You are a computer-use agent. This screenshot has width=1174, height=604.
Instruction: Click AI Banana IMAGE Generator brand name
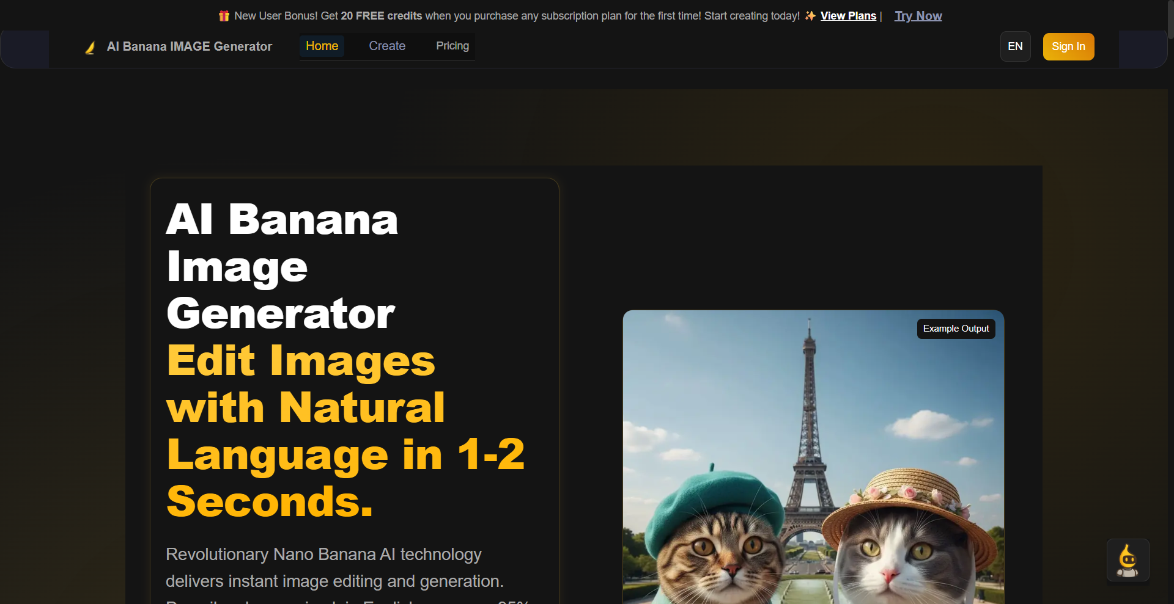(x=190, y=46)
